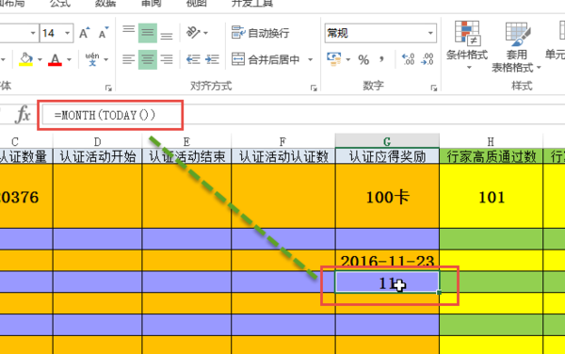Align cell text to the left
This screenshot has width=565, height=354.
tap(128, 59)
